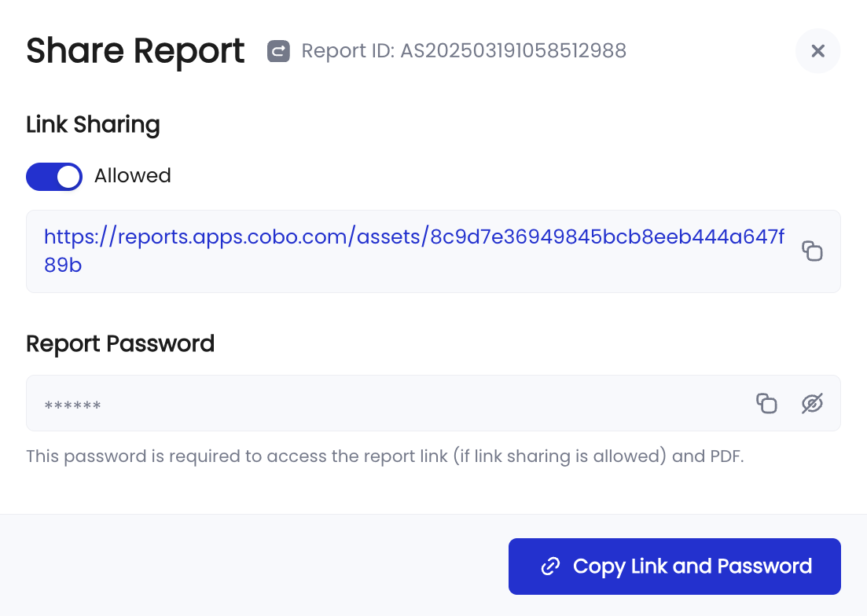Click the Allowed label next to toggle
The width and height of the screenshot is (867, 616).
coord(133,176)
